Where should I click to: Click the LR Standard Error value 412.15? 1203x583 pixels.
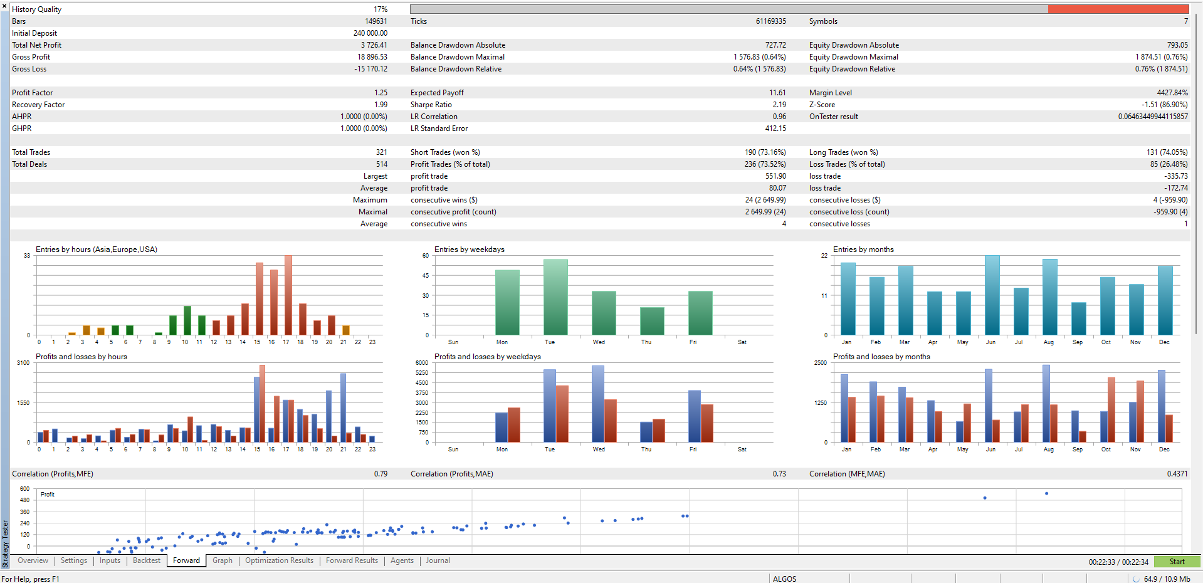775,129
